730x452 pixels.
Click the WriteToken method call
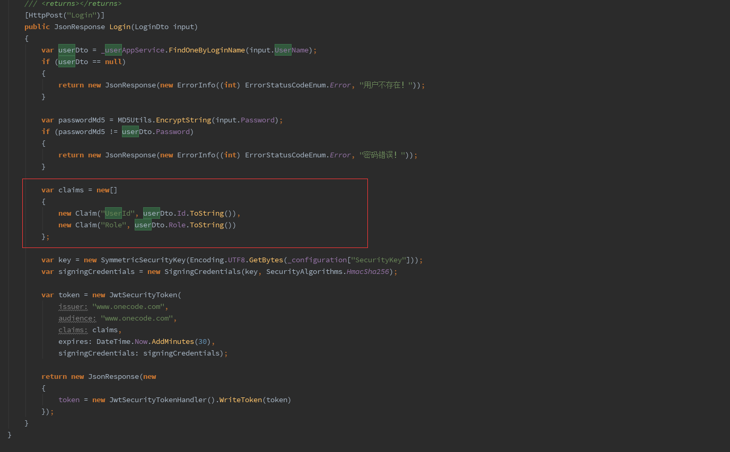click(x=241, y=400)
